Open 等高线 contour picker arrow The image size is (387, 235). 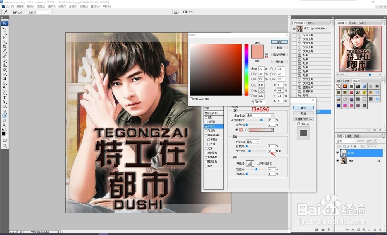coord(253,163)
